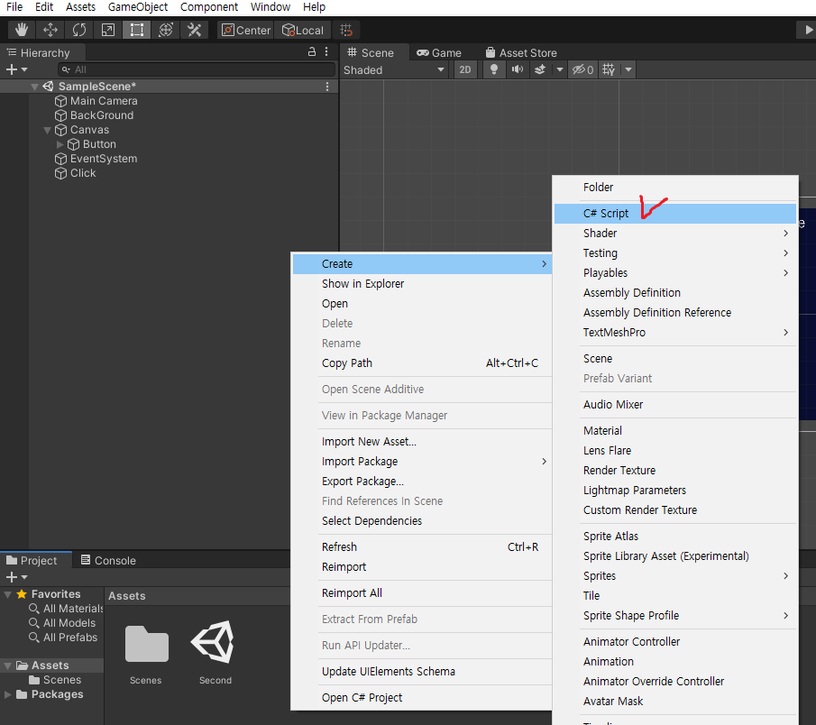Screen dimensions: 816x725
Task: Open SampleScene options kebab menu
Action: 326,87
